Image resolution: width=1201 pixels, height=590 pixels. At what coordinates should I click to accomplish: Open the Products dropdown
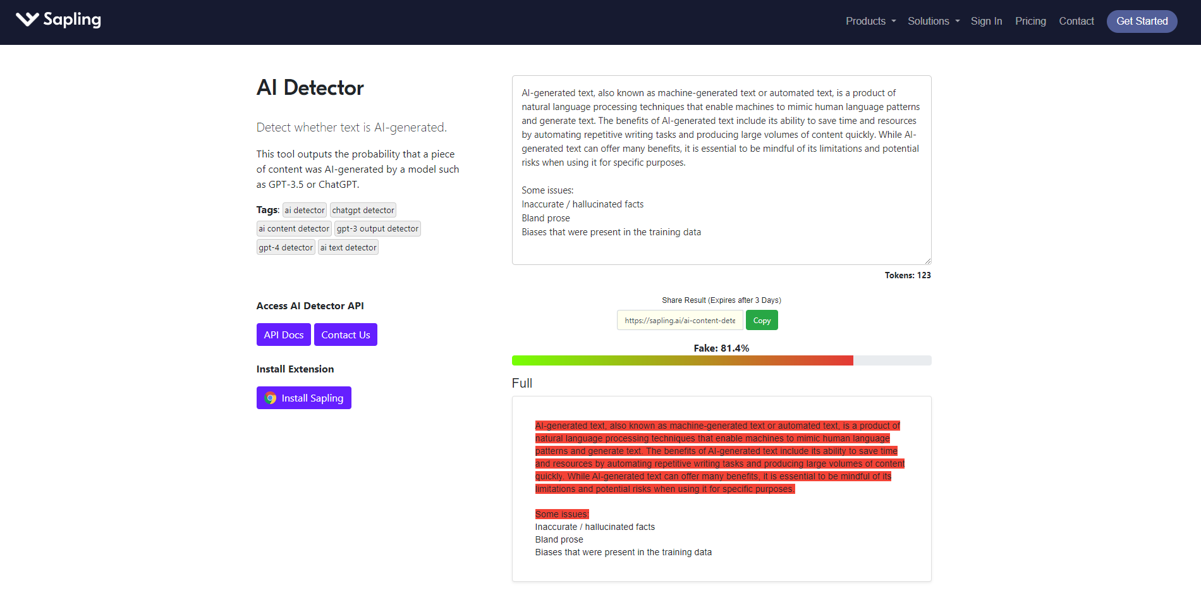(870, 21)
